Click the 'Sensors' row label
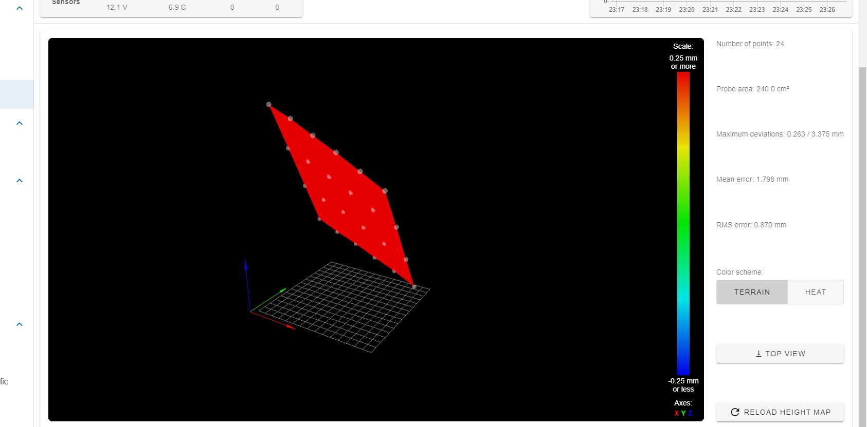Image resolution: width=867 pixels, height=427 pixels. coord(66,3)
